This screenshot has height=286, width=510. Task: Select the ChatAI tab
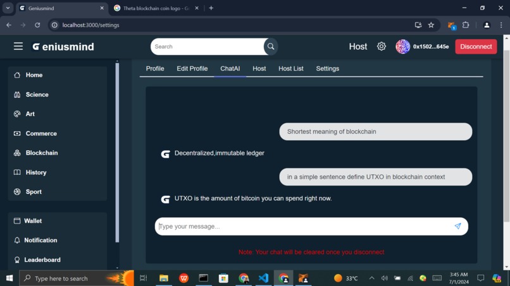230,68
